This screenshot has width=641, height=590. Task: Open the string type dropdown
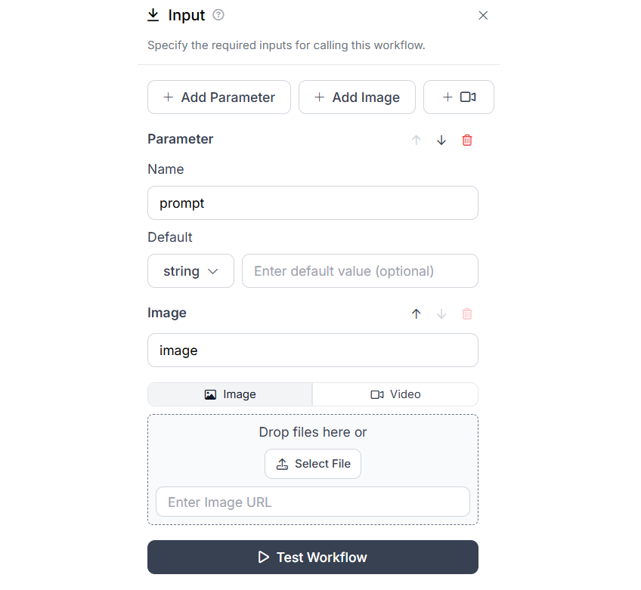(190, 270)
